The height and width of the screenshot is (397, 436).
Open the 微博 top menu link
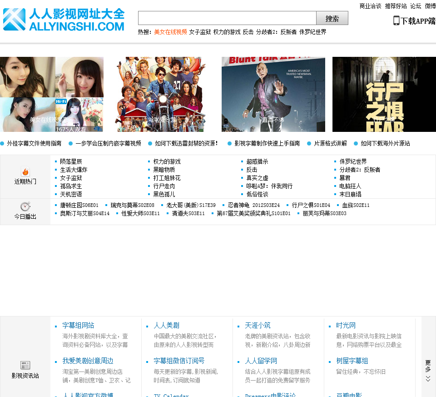431,6
